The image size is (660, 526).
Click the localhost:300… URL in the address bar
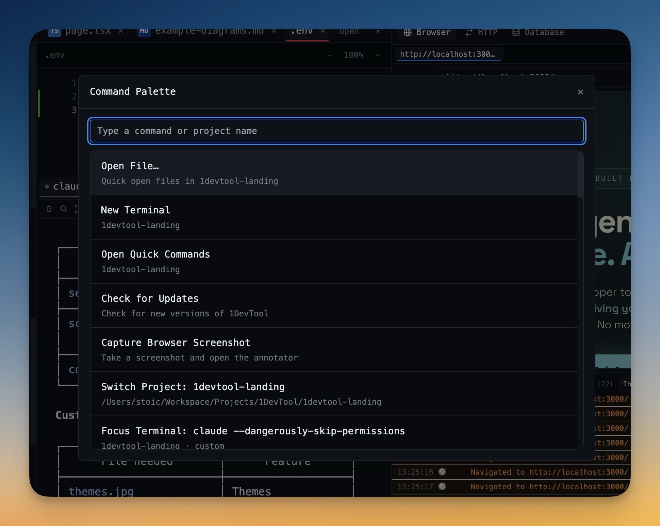click(448, 54)
